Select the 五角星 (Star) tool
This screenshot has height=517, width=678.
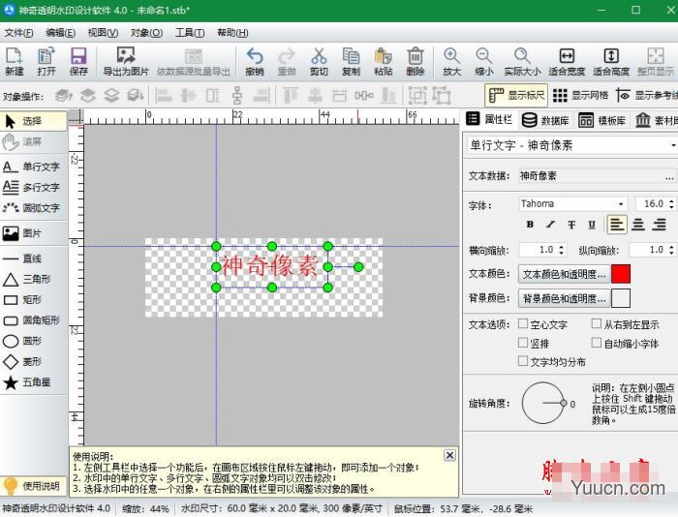click(x=33, y=382)
